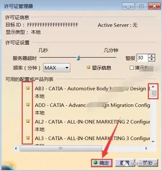Open the 频率 MAX dropdown

pyautogui.click(x=57, y=68)
